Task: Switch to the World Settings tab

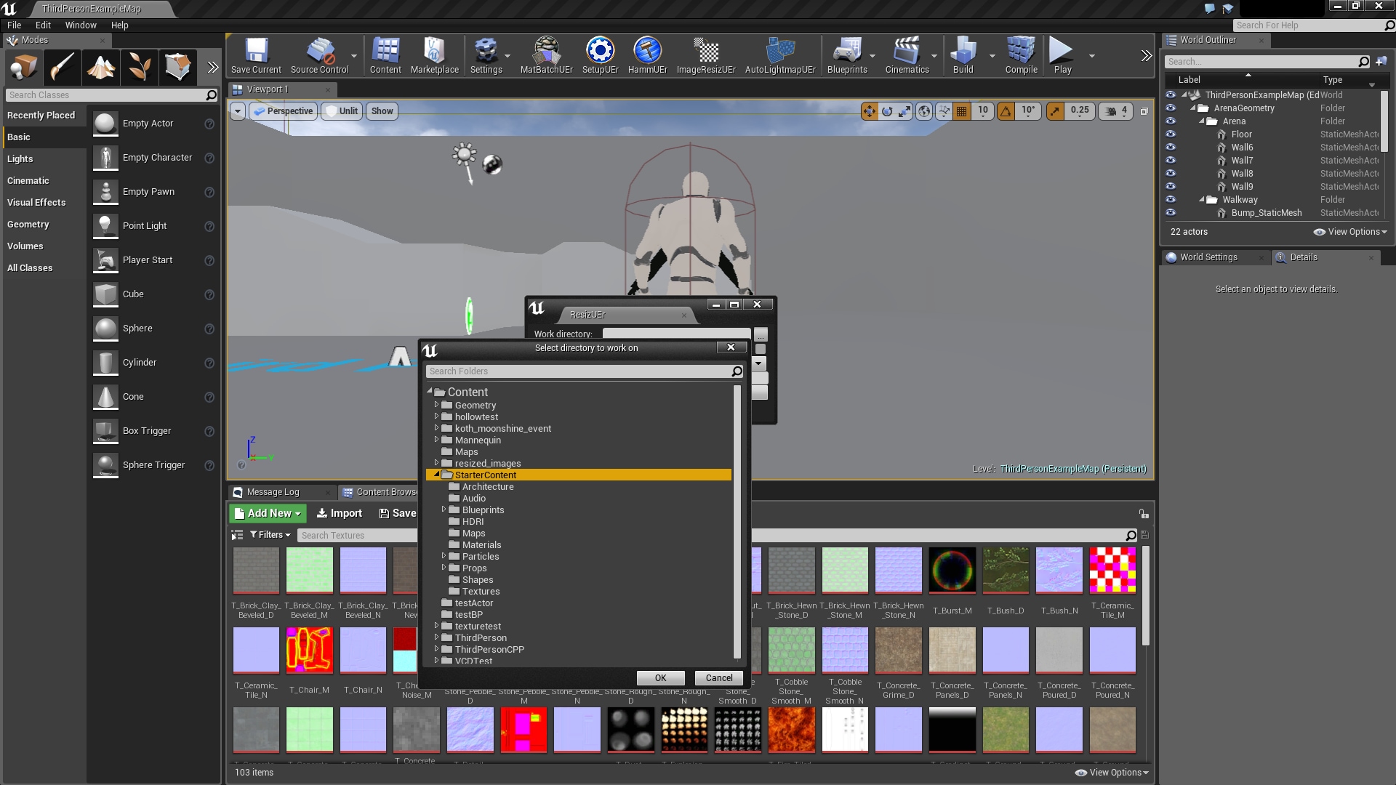Action: [x=1208, y=257]
